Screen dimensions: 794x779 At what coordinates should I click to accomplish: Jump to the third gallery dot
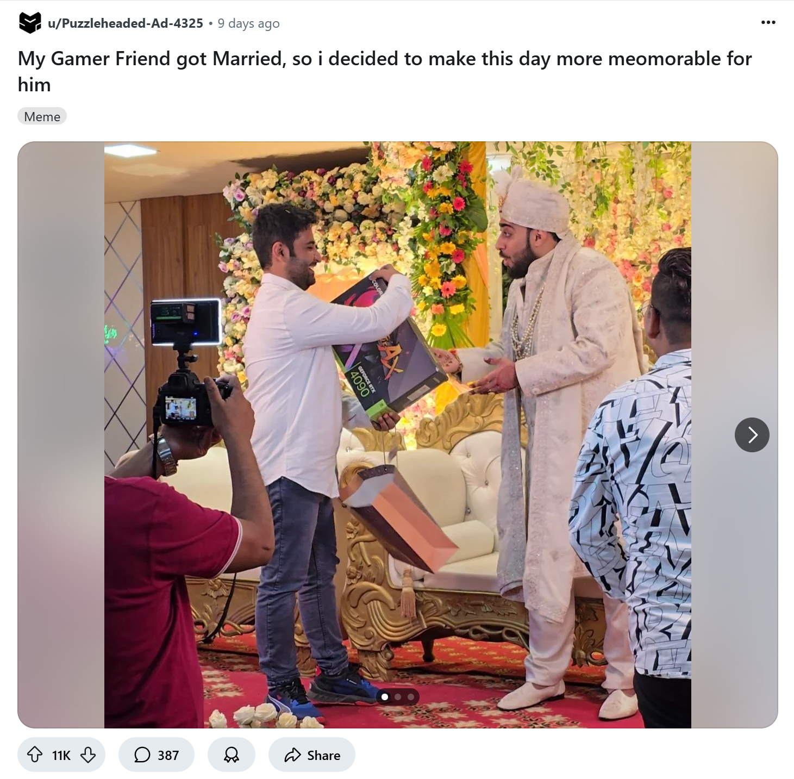click(x=411, y=696)
